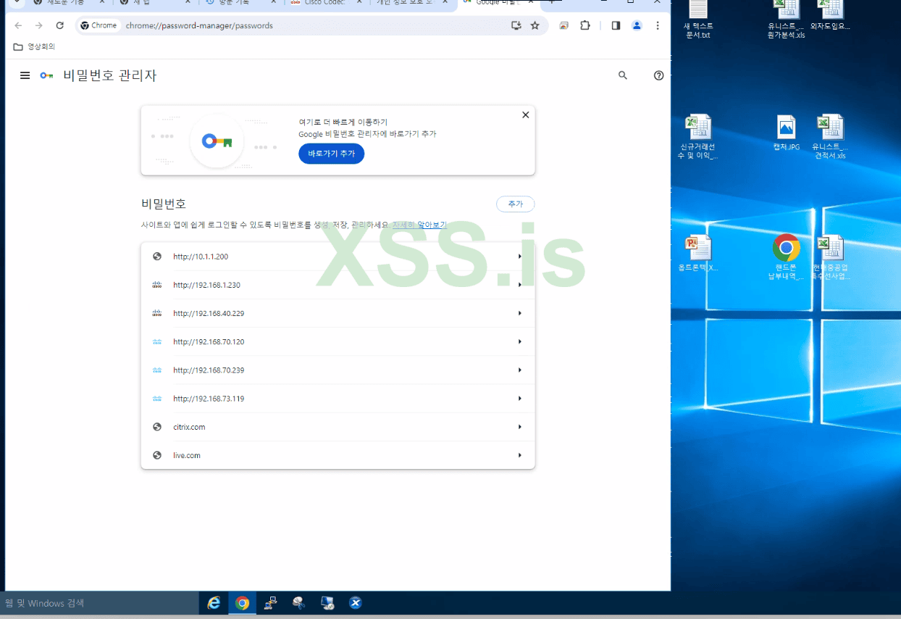Open remote desktop monitor icon on taskbar

pyautogui.click(x=327, y=603)
